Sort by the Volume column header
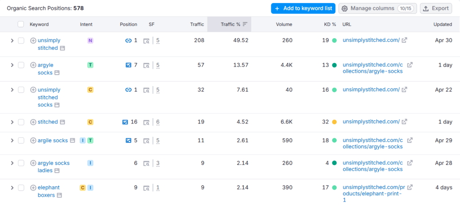 (x=284, y=24)
